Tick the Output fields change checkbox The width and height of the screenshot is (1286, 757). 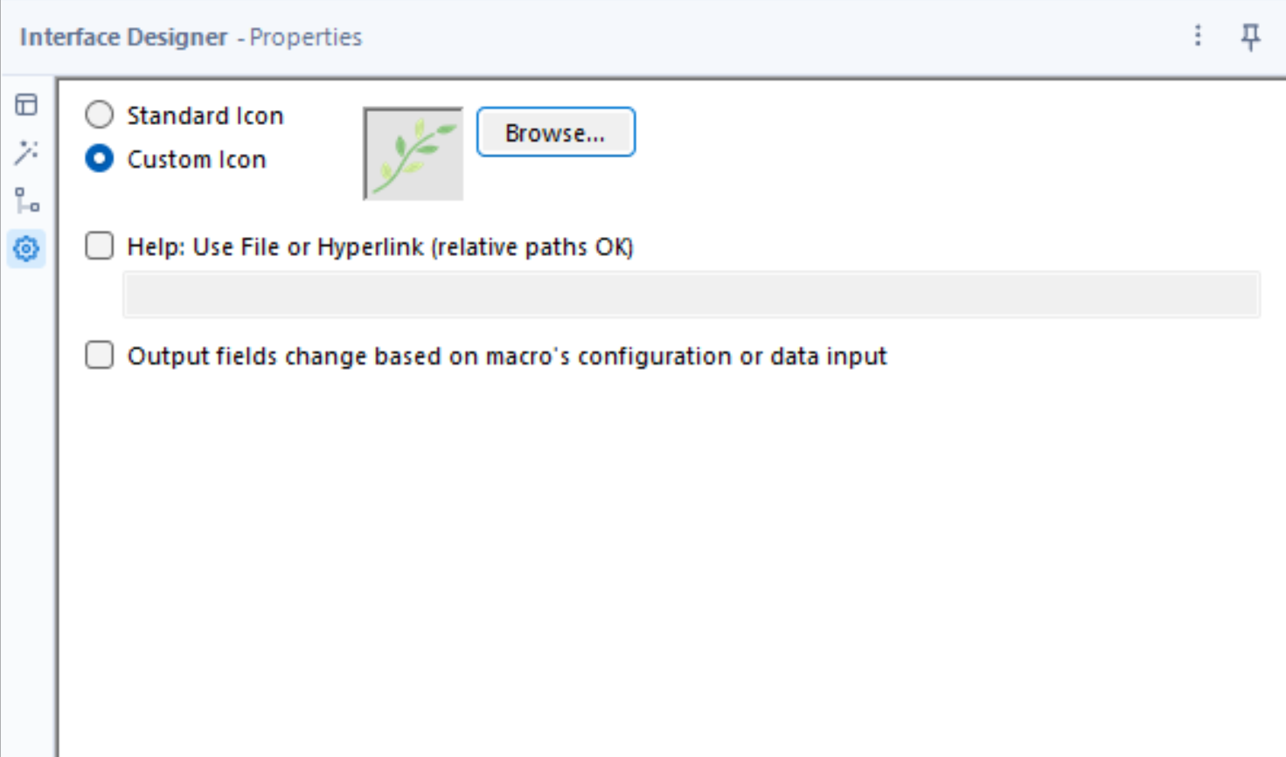[x=100, y=356]
